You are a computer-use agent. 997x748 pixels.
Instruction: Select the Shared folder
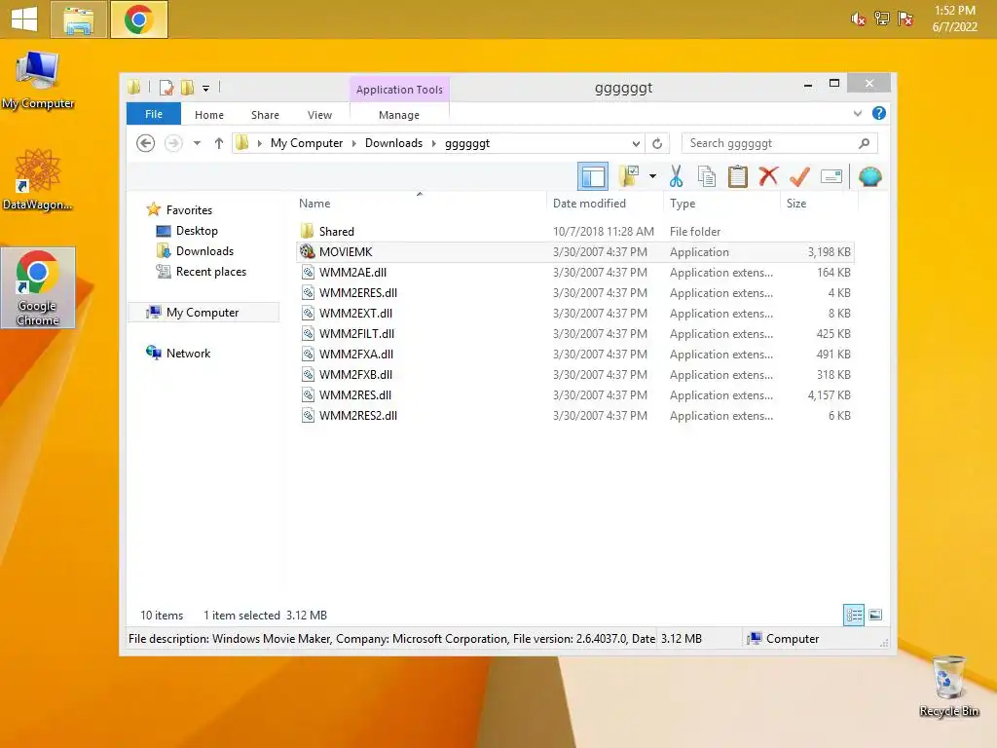click(x=574, y=232)
